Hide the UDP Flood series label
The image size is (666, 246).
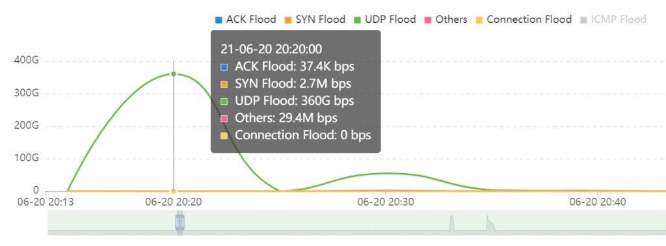[390, 20]
